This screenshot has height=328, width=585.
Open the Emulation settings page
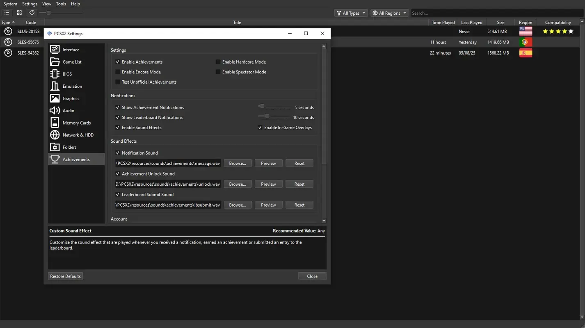tap(72, 86)
